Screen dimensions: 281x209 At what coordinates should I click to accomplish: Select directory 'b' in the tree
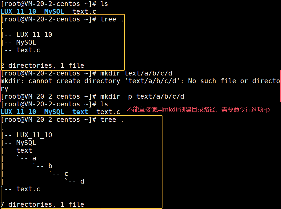coord(50,166)
